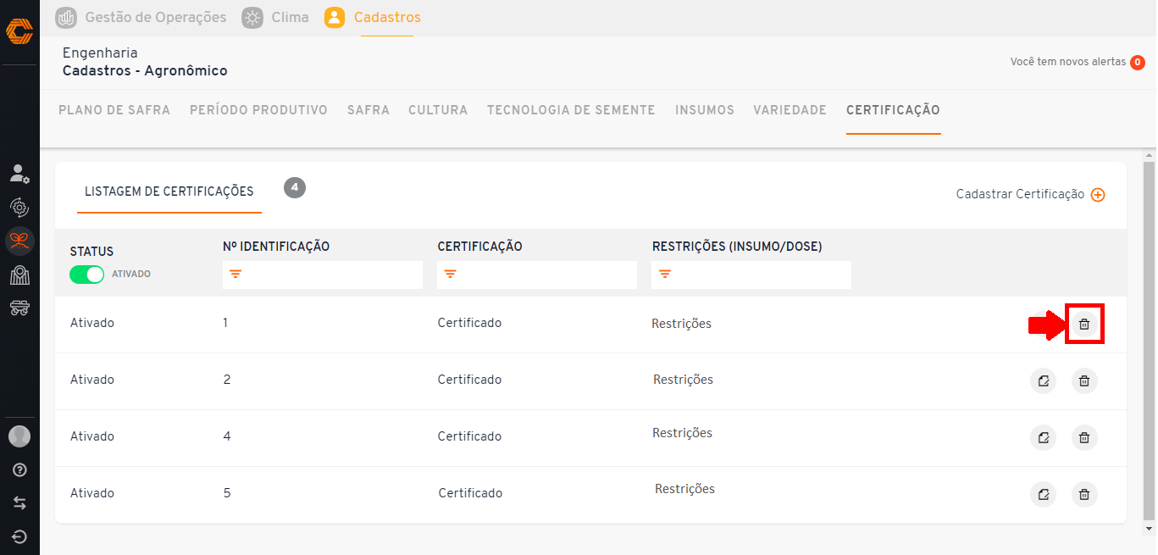Click Restrições in row number 1
The width and height of the screenshot is (1158, 555).
point(681,324)
